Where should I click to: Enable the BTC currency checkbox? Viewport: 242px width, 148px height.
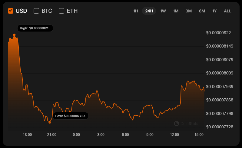pyautogui.click(x=36, y=11)
